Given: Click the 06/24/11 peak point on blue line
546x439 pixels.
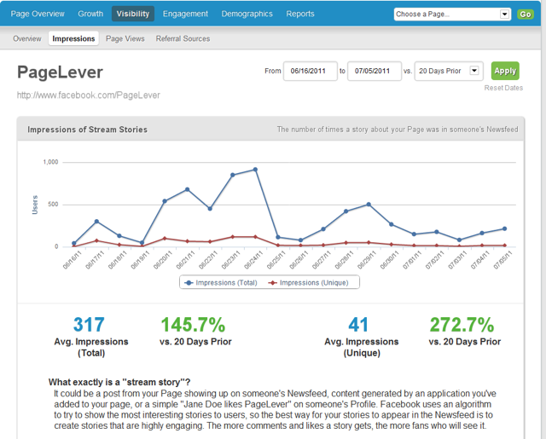Looking at the screenshot, I should (255, 170).
